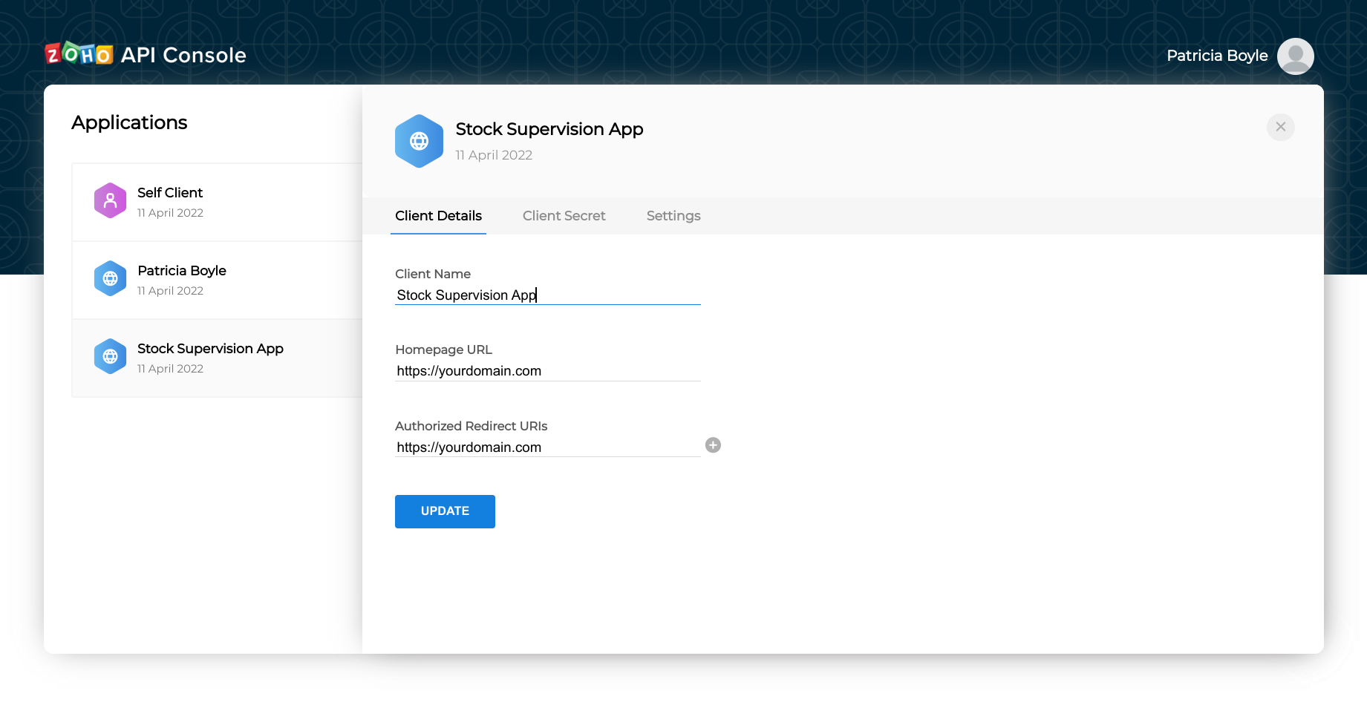Open the Settings tab
This screenshot has width=1367, height=702.
tap(673, 216)
